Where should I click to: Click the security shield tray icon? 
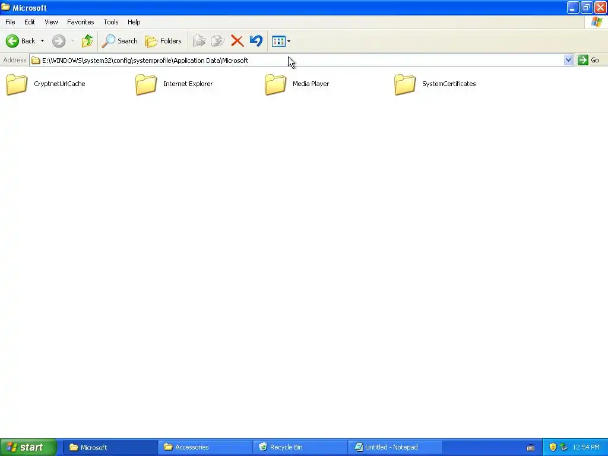click(553, 447)
